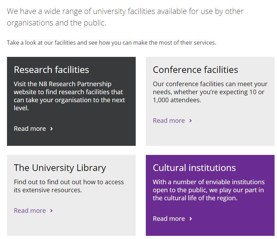Image resolution: width=277 pixels, height=239 pixels.
Task: Click the intro paragraph about university facilities
Action: click(x=125, y=17)
